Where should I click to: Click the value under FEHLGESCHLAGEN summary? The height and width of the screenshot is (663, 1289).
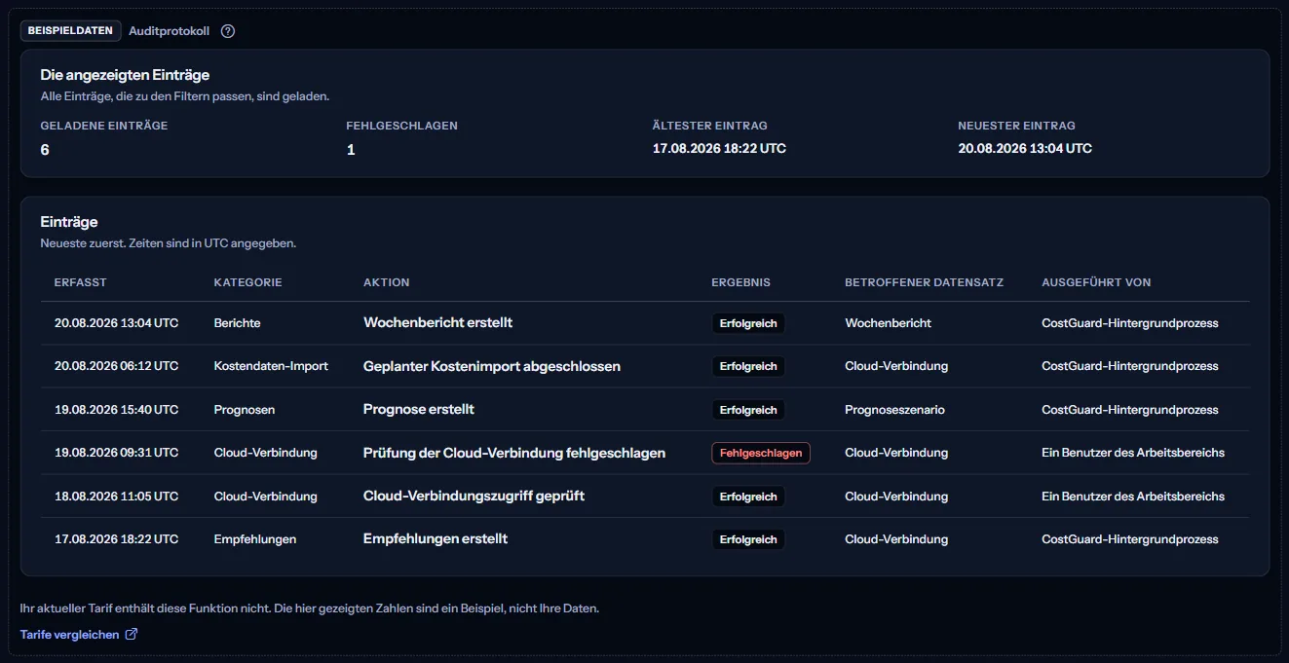coord(351,150)
